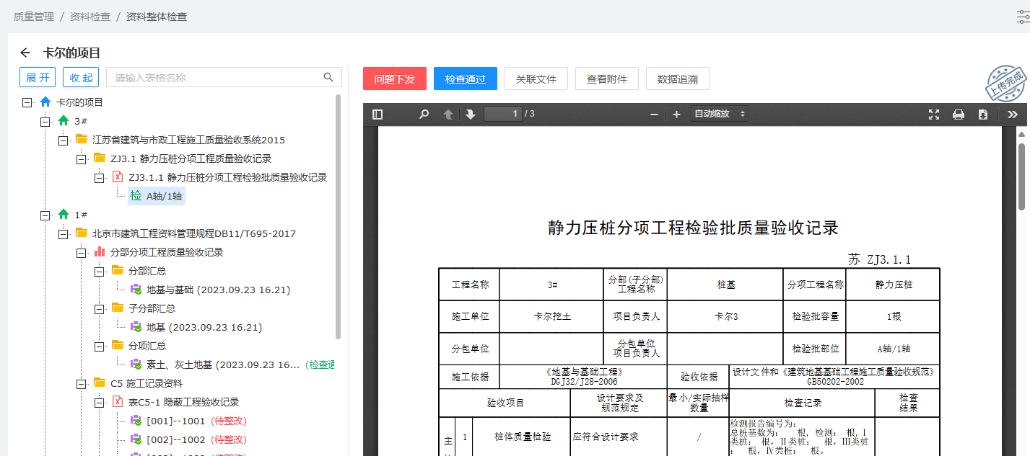Click the 问题下发 red button
Screen dimensions: 1030x456
pyautogui.click(x=395, y=79)
